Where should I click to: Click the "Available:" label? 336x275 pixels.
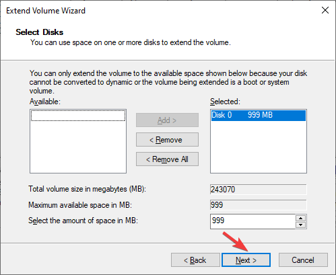45,102
